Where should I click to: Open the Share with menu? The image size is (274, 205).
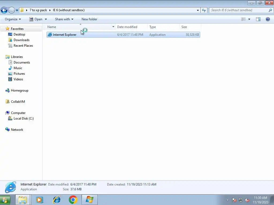[64, 19]
